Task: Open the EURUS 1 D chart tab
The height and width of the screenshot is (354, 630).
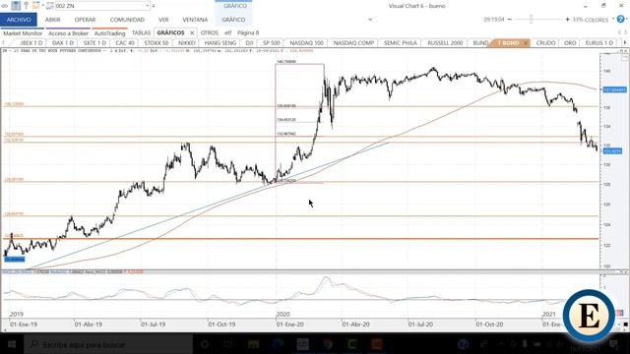Action: [x=598, y=43]
